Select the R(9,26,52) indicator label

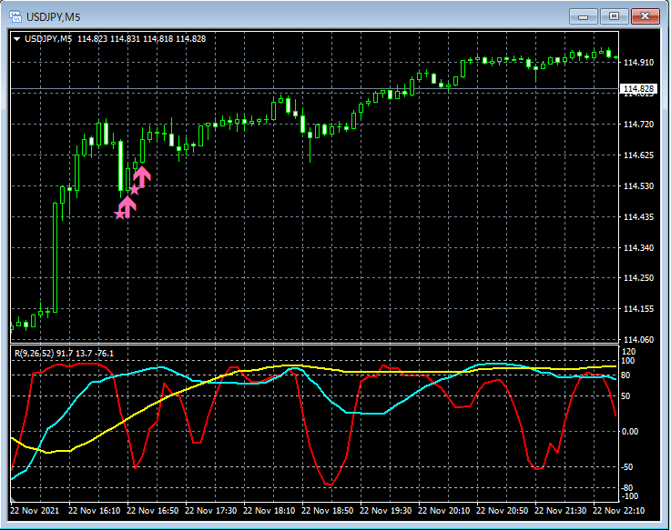click(x=35, y=353)
